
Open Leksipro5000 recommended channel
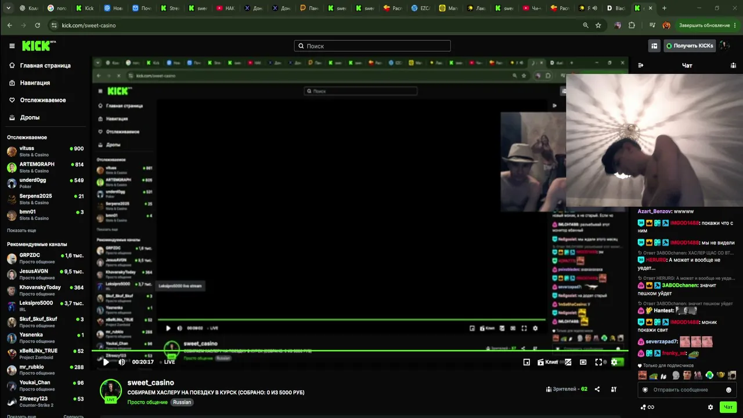[x=45, y=306]
